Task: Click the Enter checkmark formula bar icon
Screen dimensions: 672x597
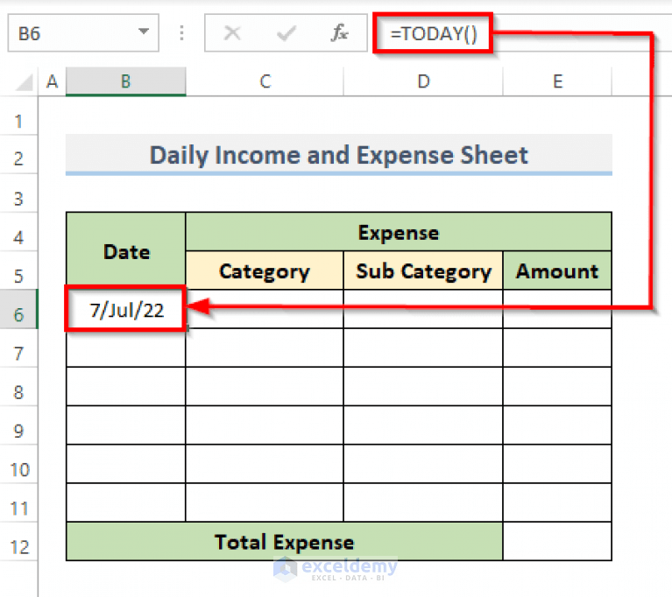Action: coord(286,33)
